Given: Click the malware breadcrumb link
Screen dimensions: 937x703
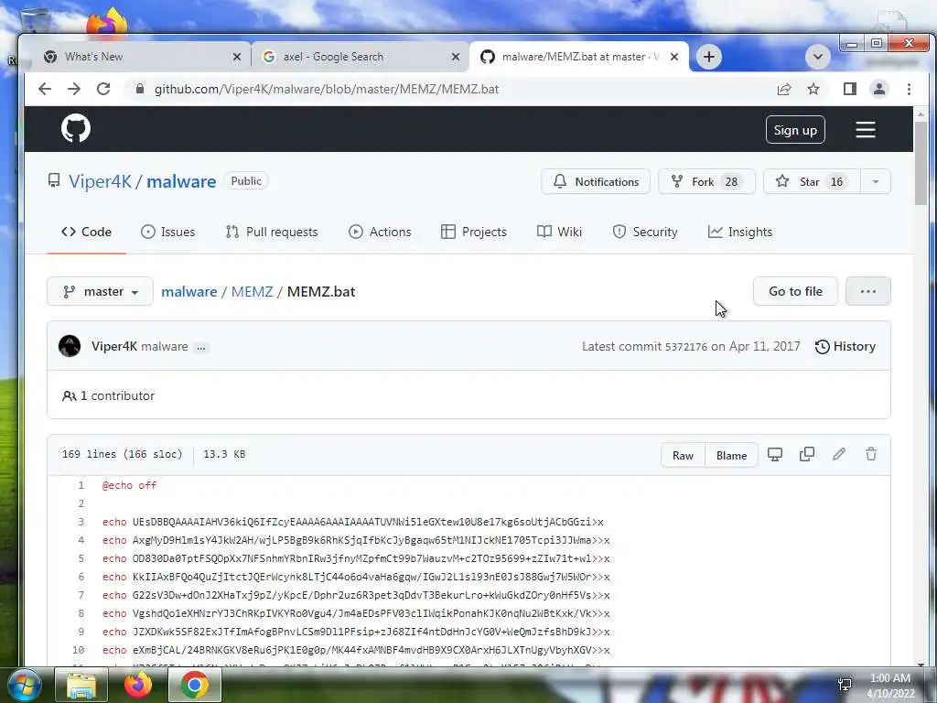Looking at the screenshot, I should [x=188, y=292].
